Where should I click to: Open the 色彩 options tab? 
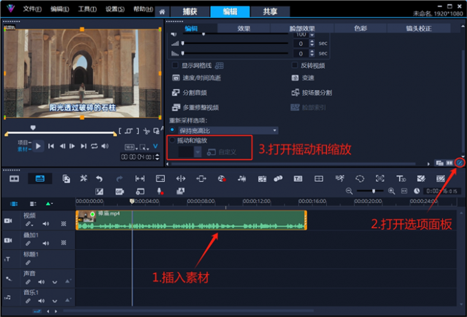(361, 28)
